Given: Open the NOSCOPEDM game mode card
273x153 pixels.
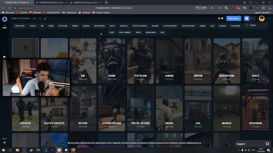Looking at the screenshot, I should [x=227, y=61].
